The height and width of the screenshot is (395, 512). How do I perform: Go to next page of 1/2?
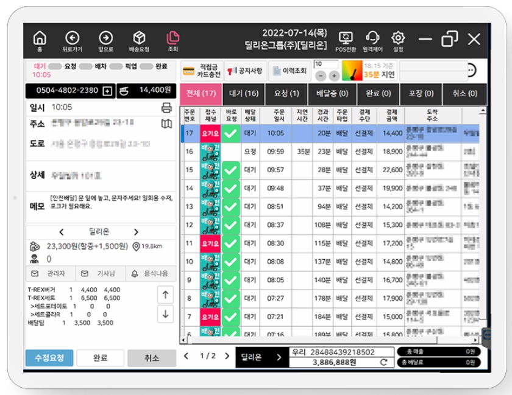point(227,356)
